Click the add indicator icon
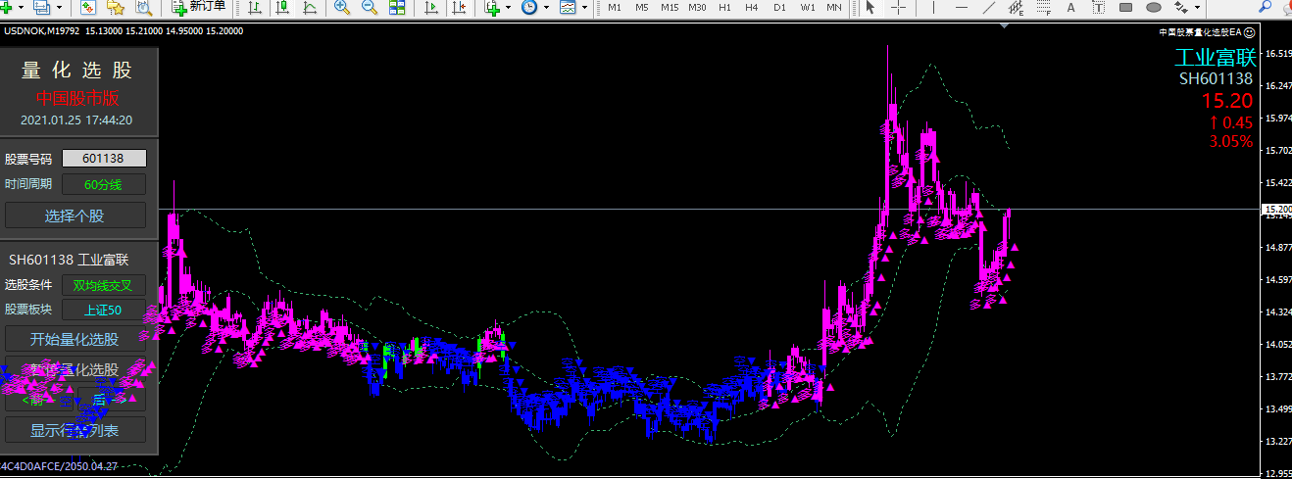 [x=492, y=7]
